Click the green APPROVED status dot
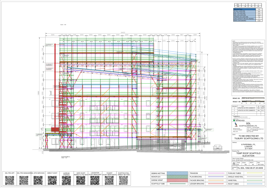Viewport: 267px width, 188px height. [x=234, y=120]
